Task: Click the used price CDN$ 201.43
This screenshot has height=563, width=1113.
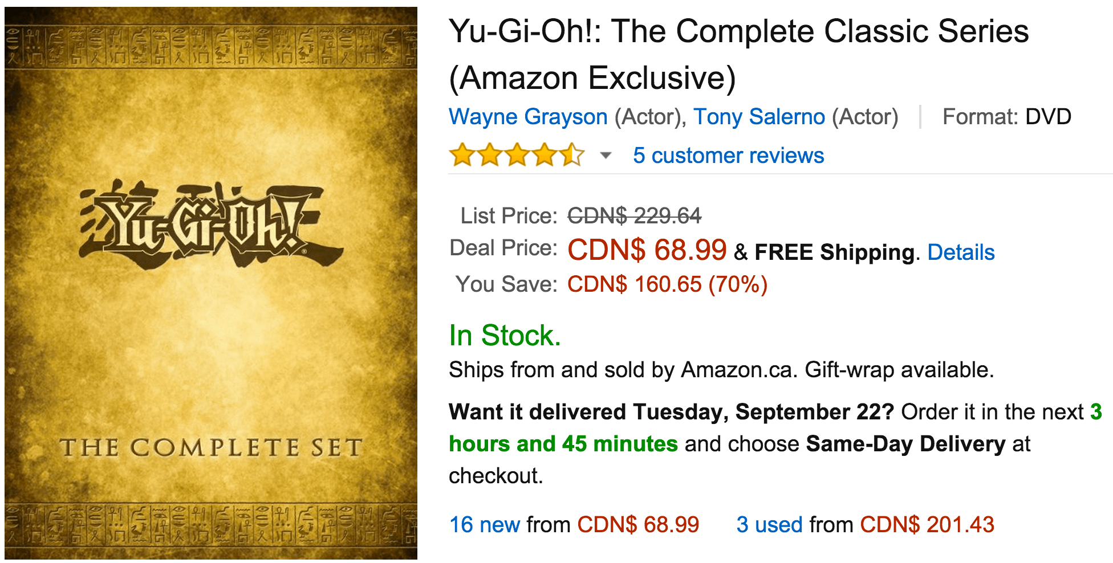Action: 927,525
